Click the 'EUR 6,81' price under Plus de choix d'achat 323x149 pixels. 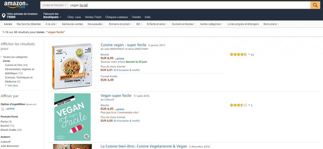click(x=107, y=70)
